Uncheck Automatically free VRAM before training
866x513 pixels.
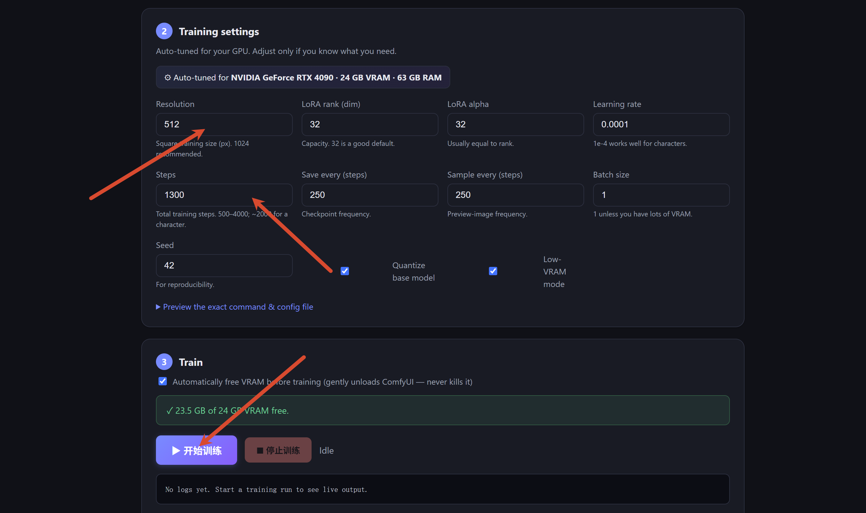163,381
